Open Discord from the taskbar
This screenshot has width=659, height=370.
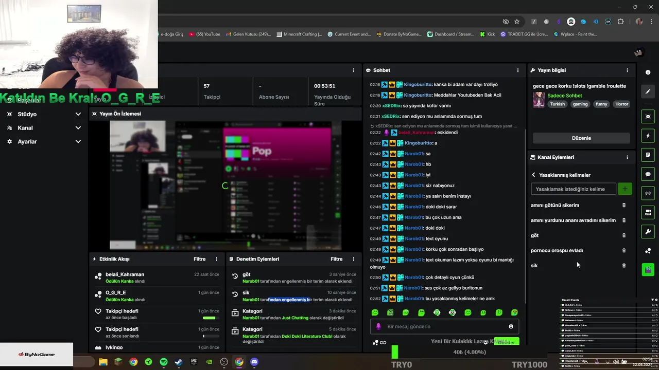tap(254, 362)
